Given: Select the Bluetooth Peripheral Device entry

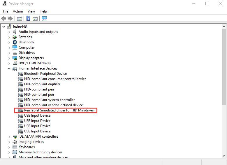Looking at the screenshot, I should [45, 74].
